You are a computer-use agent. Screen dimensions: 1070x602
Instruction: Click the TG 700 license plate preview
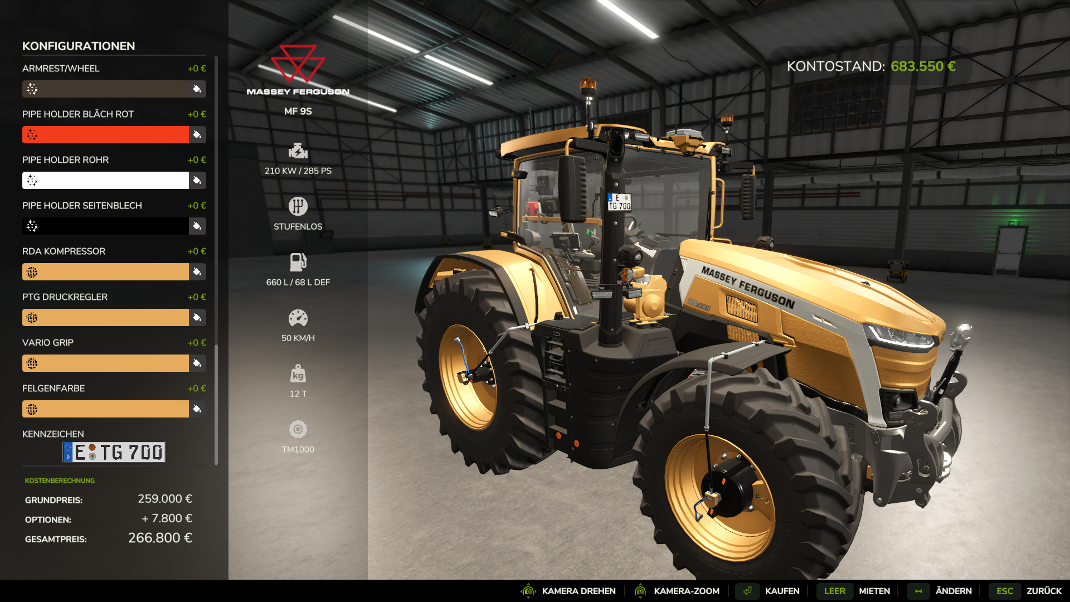114,452
